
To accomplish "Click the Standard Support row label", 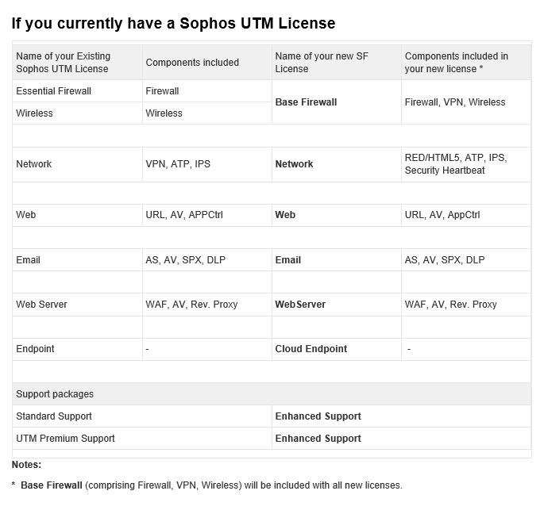I will 54,416.
